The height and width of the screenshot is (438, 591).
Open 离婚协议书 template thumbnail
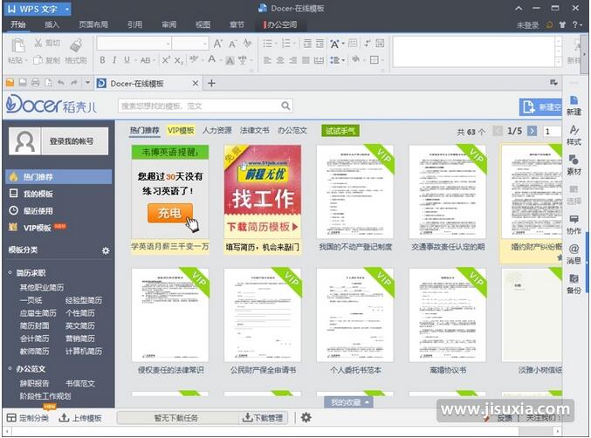coord(447,316)
